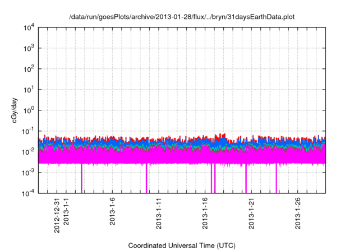This screenshot has height=251, width=359.
Task: Click the 10^-1 y-axis tick label
Action: tap(28, 131)
